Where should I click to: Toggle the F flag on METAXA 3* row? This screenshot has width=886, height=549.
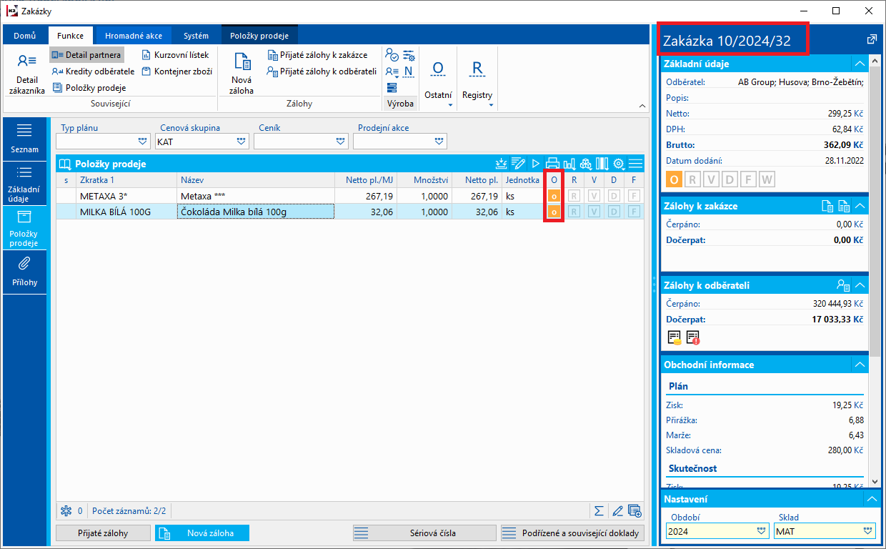[634, 196]
